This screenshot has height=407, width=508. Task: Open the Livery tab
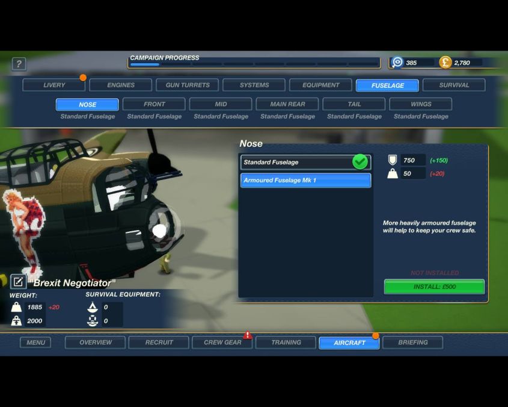[54, 85]
